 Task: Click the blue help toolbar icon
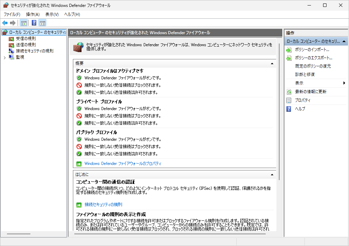coord(34,23)
